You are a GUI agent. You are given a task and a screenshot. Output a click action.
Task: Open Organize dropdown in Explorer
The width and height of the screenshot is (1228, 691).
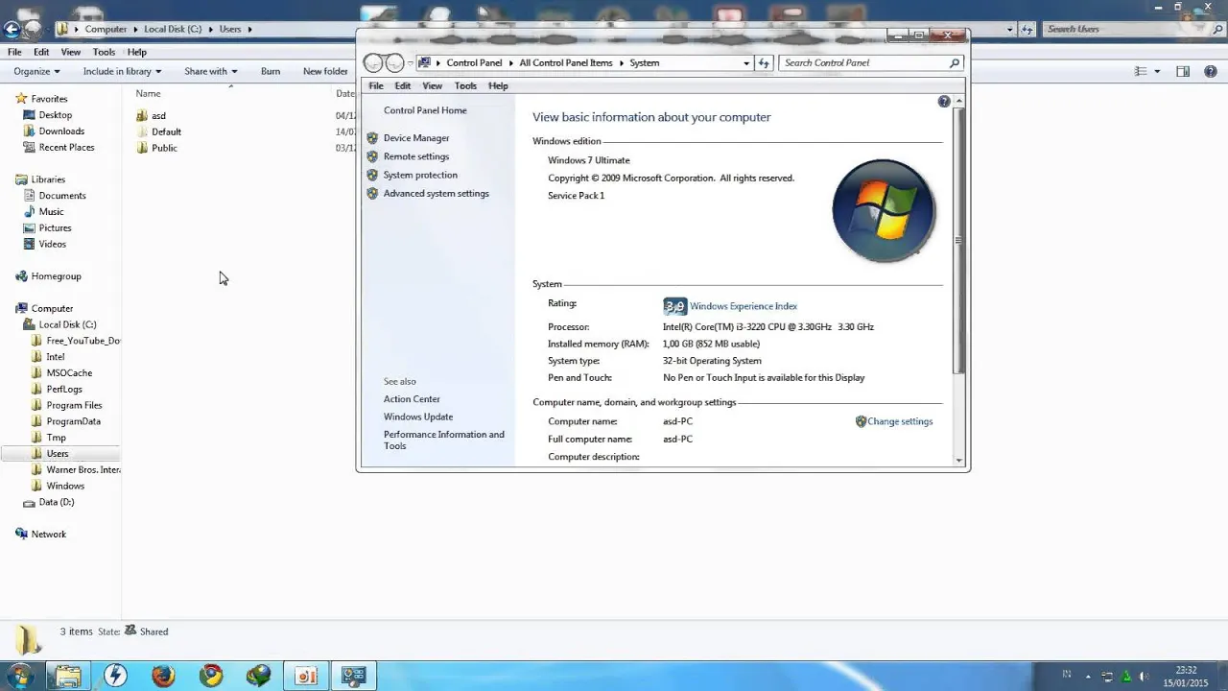tap(36, 71)
